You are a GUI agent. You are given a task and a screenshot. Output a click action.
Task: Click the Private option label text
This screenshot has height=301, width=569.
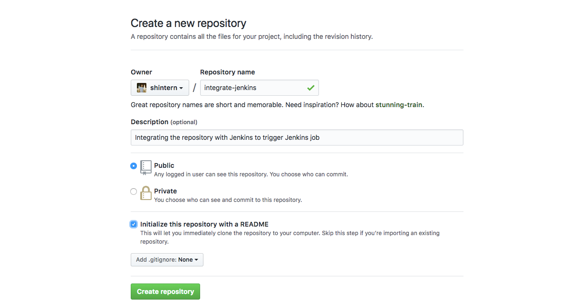click(165, 191)
